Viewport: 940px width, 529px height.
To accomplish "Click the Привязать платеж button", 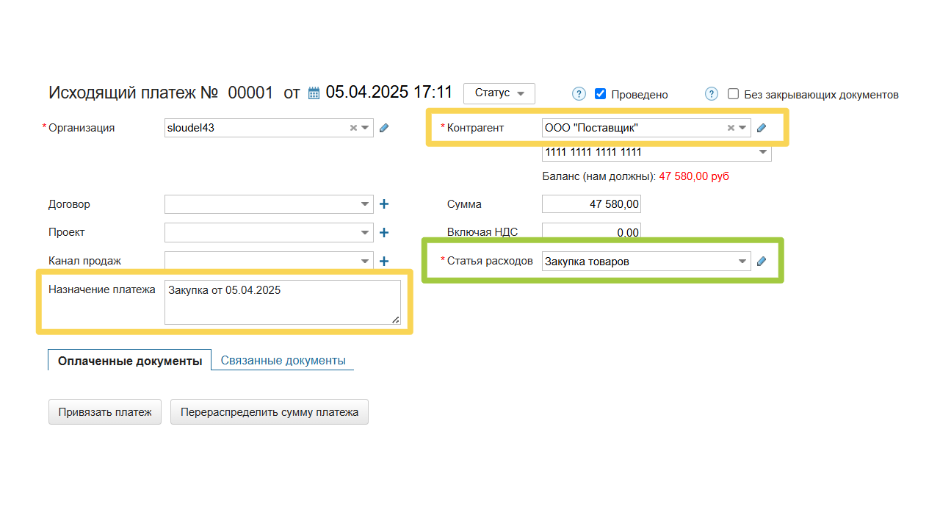I will 105,412.
